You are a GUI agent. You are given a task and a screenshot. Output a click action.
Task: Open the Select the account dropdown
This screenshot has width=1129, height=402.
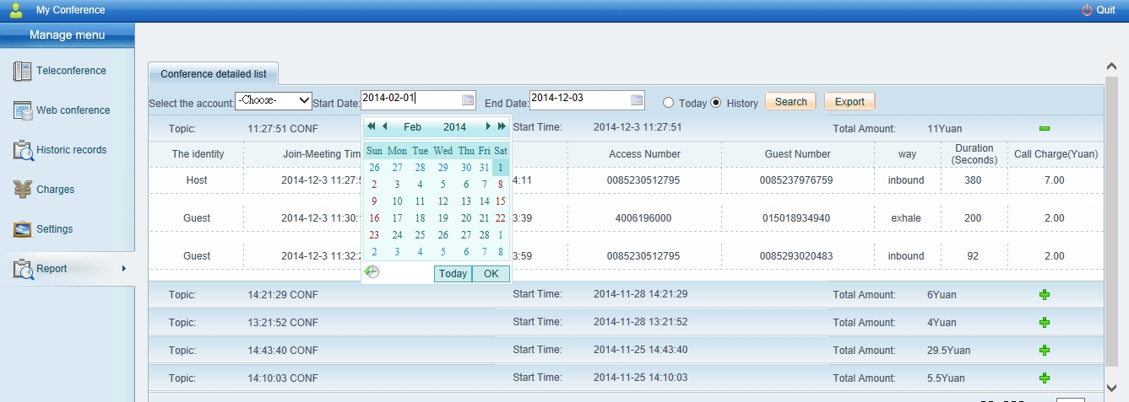coord(274,100)
